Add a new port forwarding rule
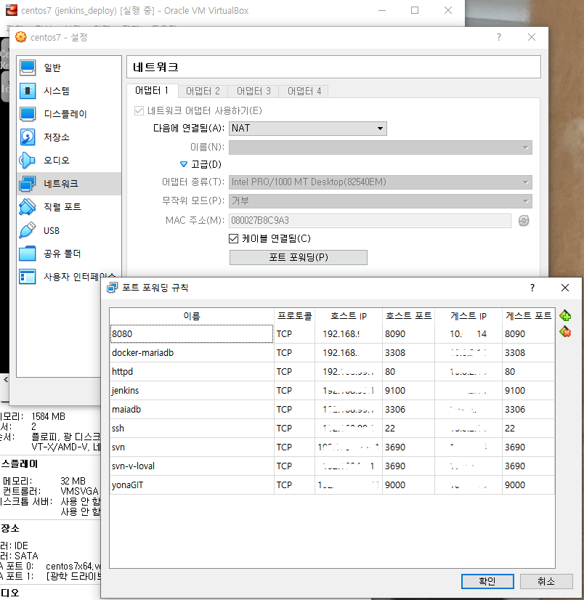Viewport: 584px width, 600px height. tap(565, 316)
